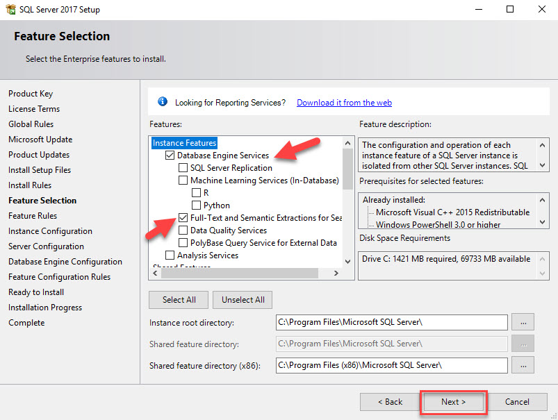
Task: Check the Analysis Services checkbox
Action: (170, 255)
